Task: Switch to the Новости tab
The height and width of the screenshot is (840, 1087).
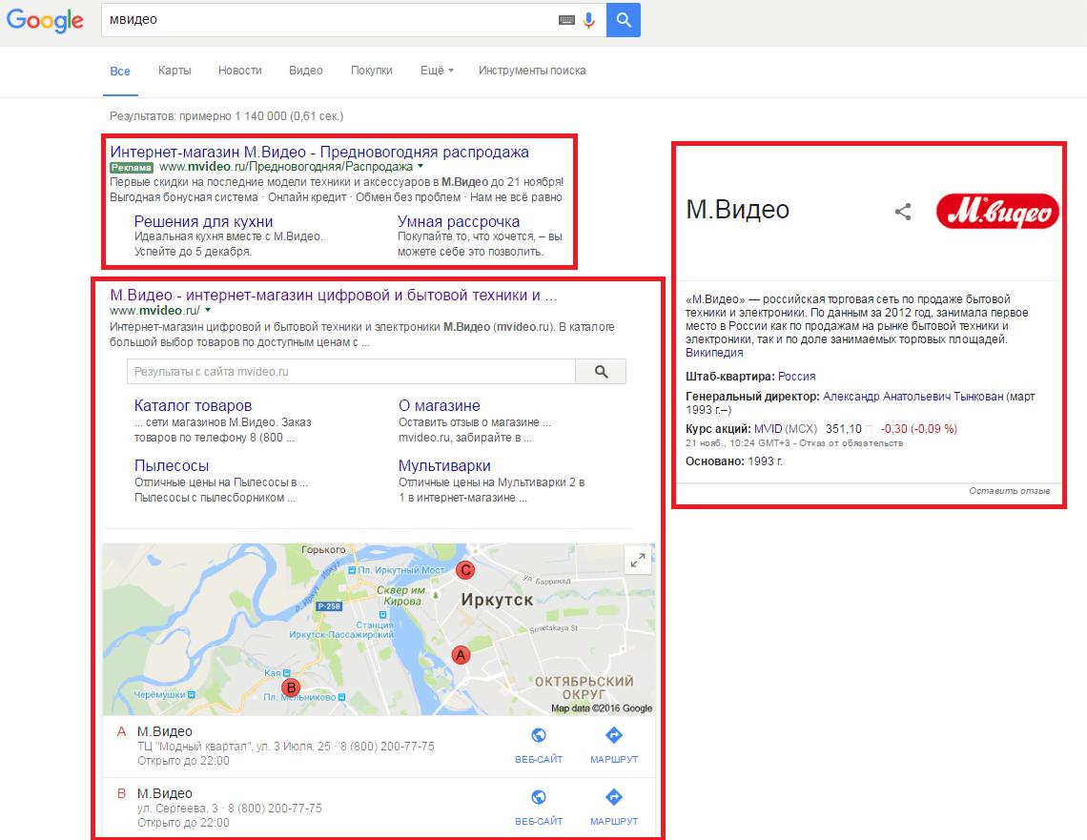Action: (x=239, y=71)
